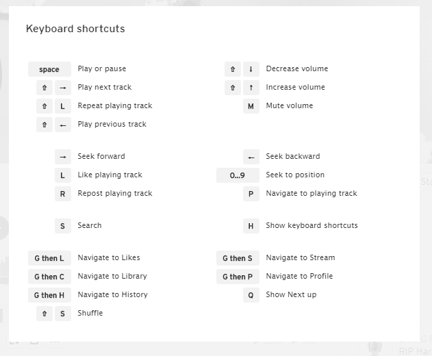Click the R key beside Repost playing track
432x356 pixels.
point(62,194)
